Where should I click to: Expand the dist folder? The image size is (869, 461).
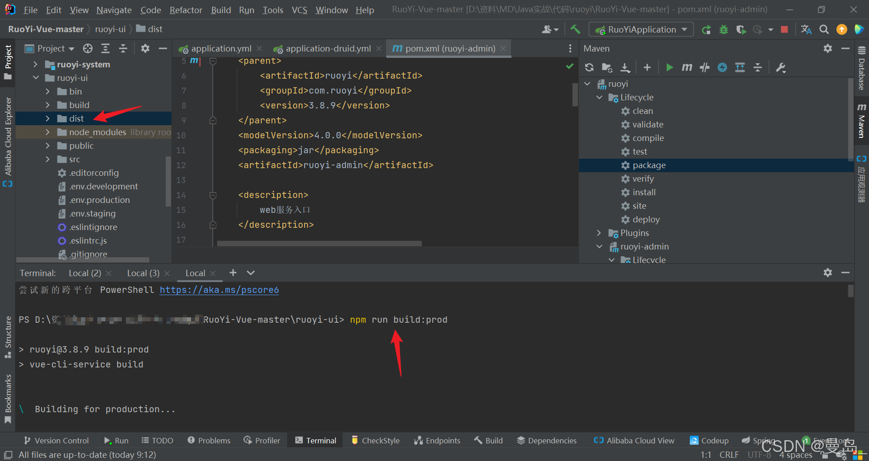click(x=48, y=118)
